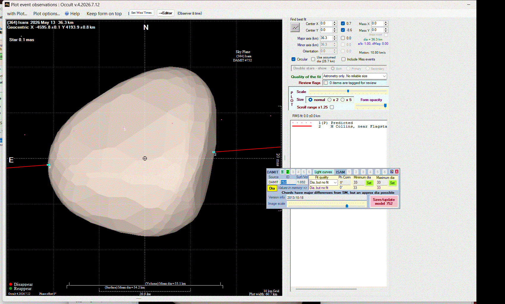The image size is (505, 304).
Task: Click the Mass X value field
Action: pos(378,23)
